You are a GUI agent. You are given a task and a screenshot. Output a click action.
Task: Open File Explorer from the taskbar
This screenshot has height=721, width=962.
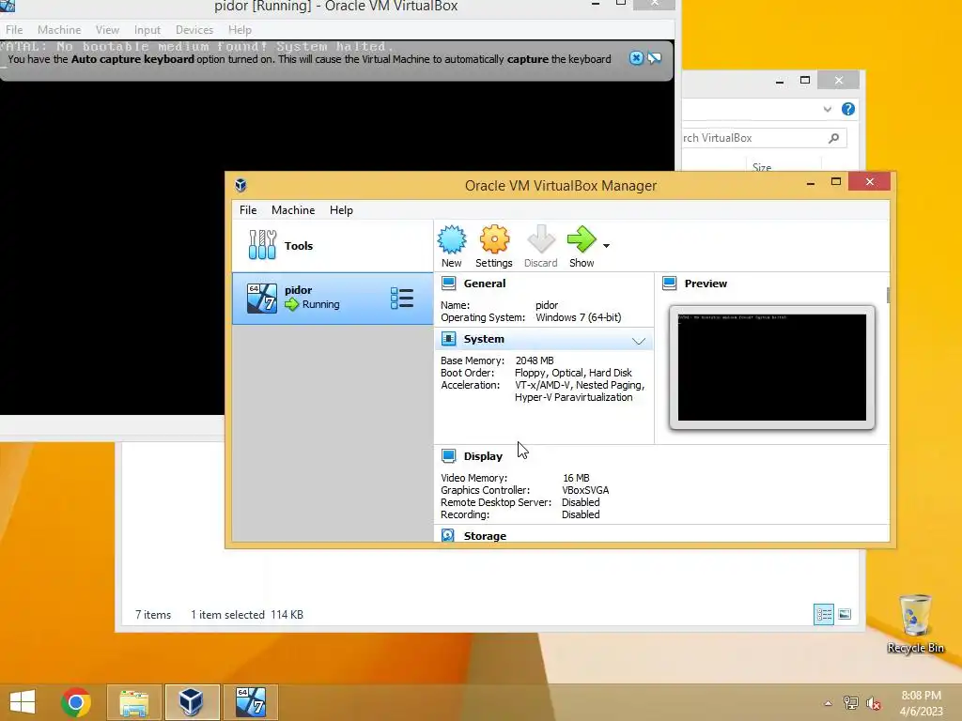[133, 702]
